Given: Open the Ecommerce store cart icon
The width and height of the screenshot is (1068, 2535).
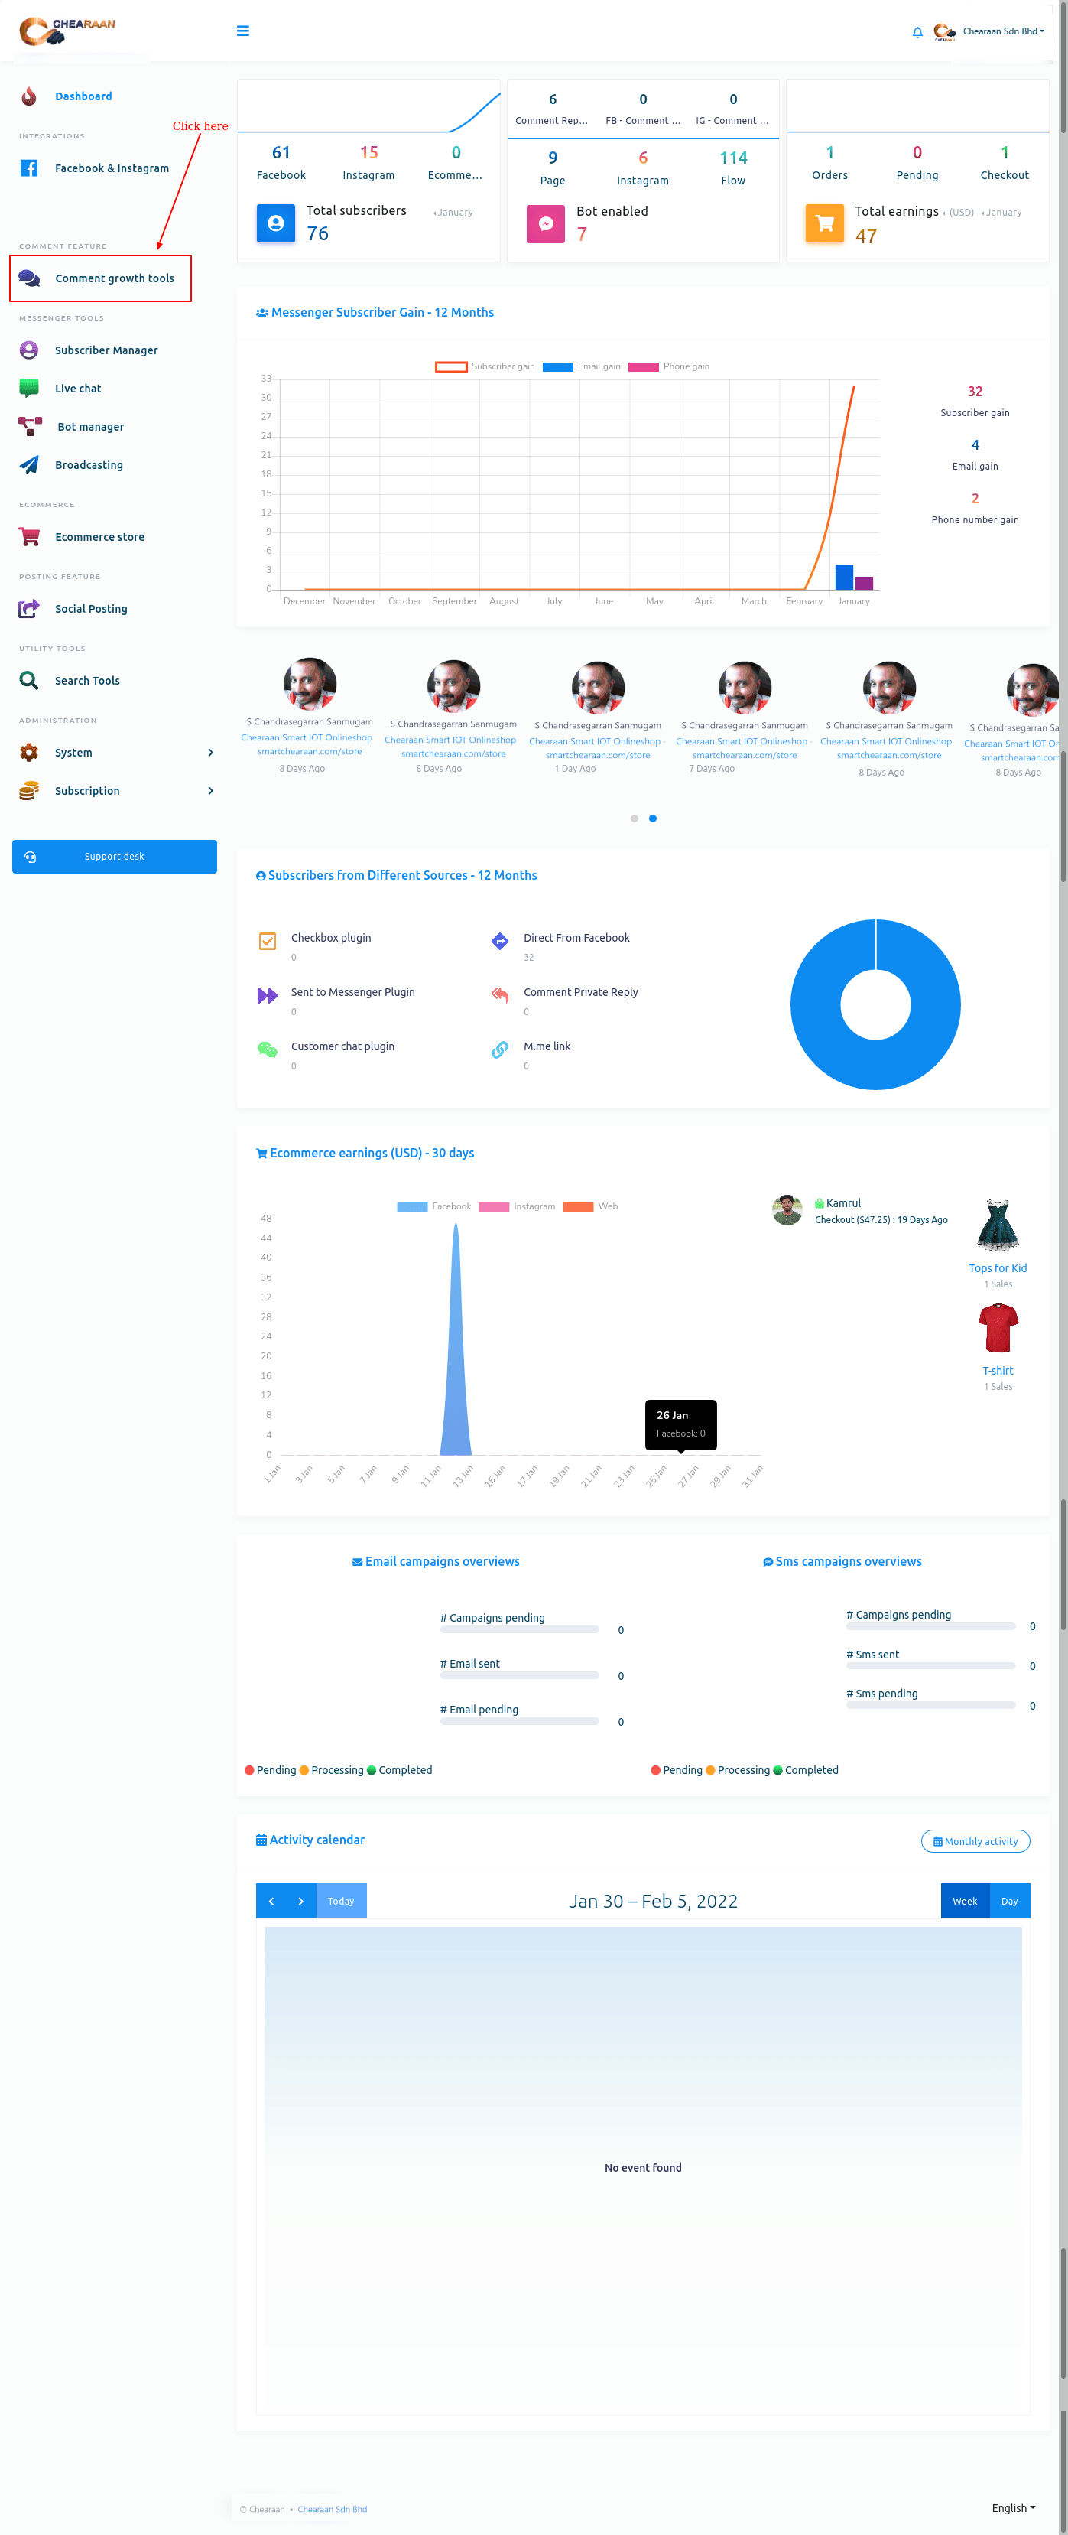Looking at the screenshot, I should click(x=30, y=537).
